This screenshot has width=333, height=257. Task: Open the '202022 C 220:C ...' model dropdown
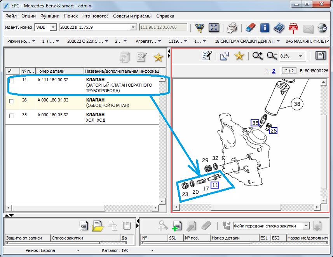(x=87, y=41)
